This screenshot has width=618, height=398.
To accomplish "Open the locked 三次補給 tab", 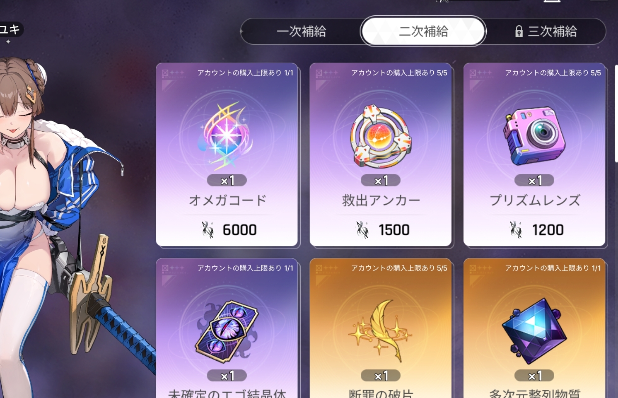I will coord(546,31).
